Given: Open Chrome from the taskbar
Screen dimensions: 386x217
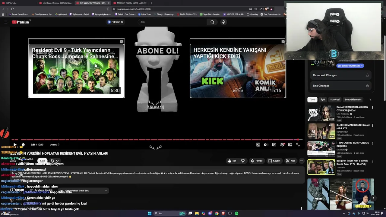Looking at the screenshot, I should point(217,213).
